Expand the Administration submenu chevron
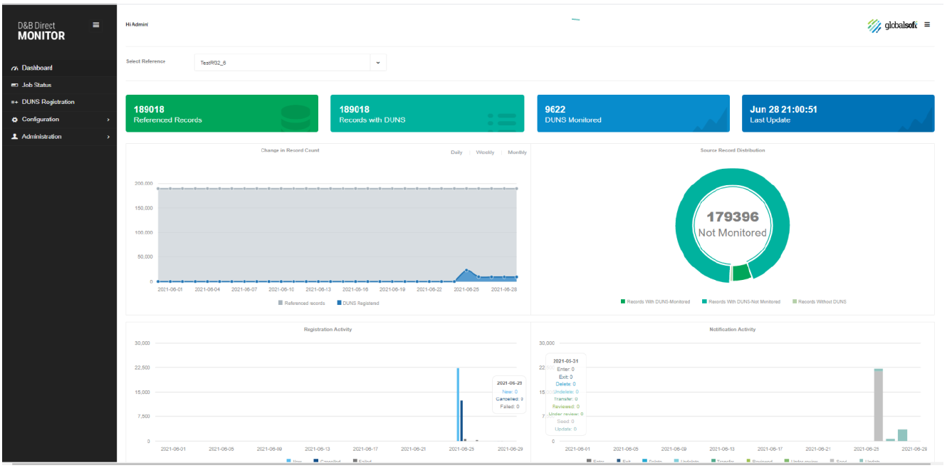This screenshot has height=468, width=947. point(108,136)
